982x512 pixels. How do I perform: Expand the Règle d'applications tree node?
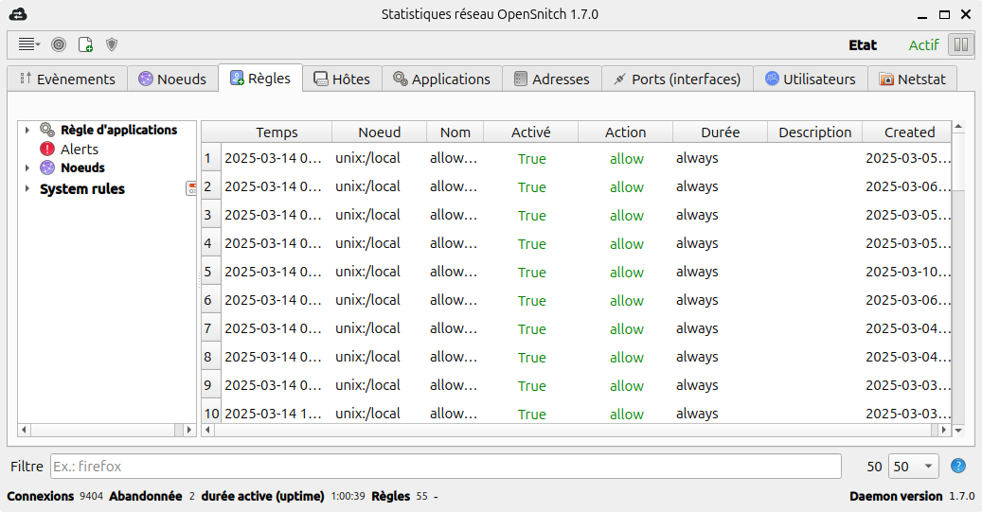click(x=27, y=131)
